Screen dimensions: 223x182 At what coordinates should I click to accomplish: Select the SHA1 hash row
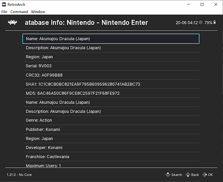pyautogui.click(x=111, y=84)
